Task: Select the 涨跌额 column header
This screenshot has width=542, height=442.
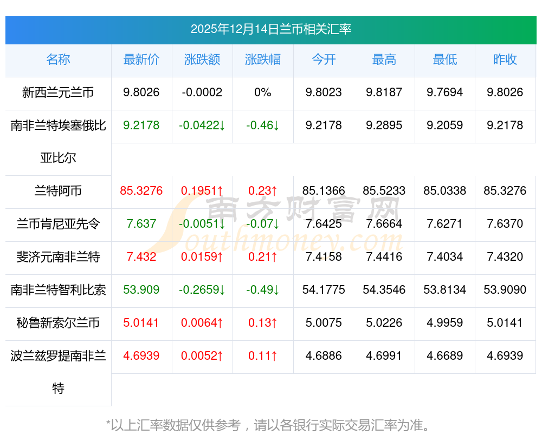Action: 202,60
